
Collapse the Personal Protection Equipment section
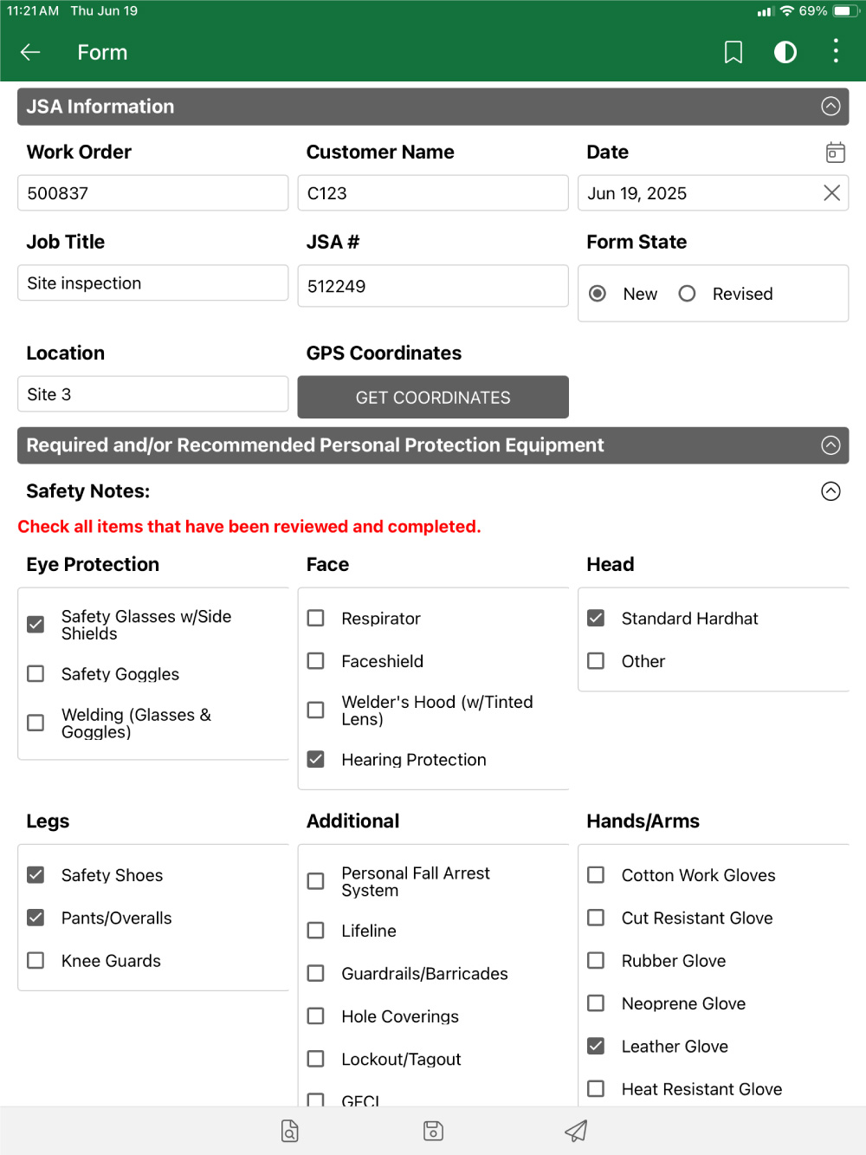click(x=830, y=445)
